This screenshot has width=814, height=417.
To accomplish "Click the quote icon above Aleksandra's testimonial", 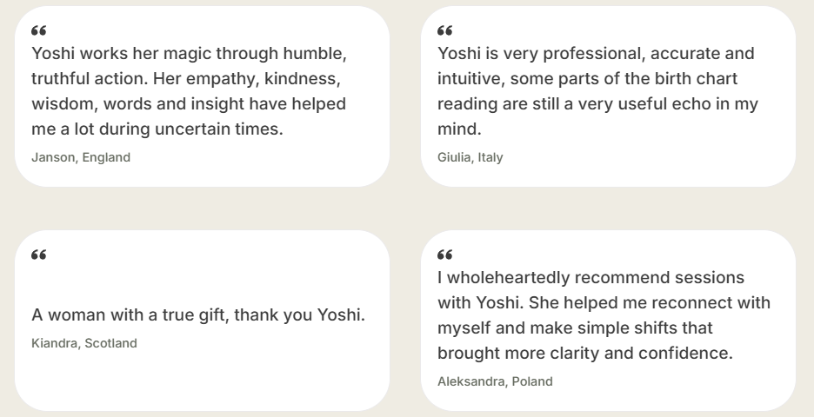I will pos(444,255).
